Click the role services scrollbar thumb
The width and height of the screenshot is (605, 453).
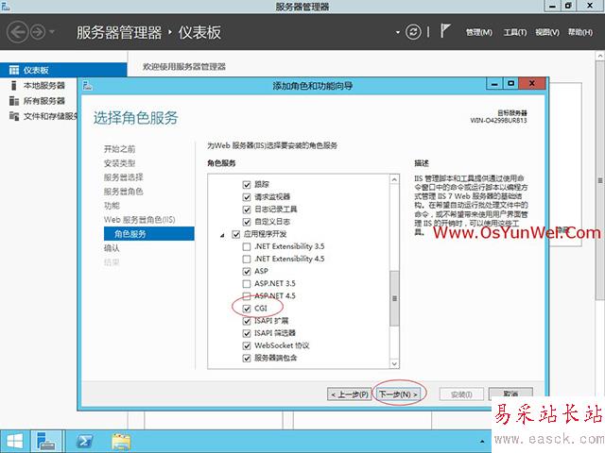(x=394, y=298)
